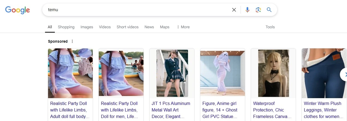This screenshot has width=347, height=121.
Task: Switch to the Shopping tab
Action: click(66, 27)
